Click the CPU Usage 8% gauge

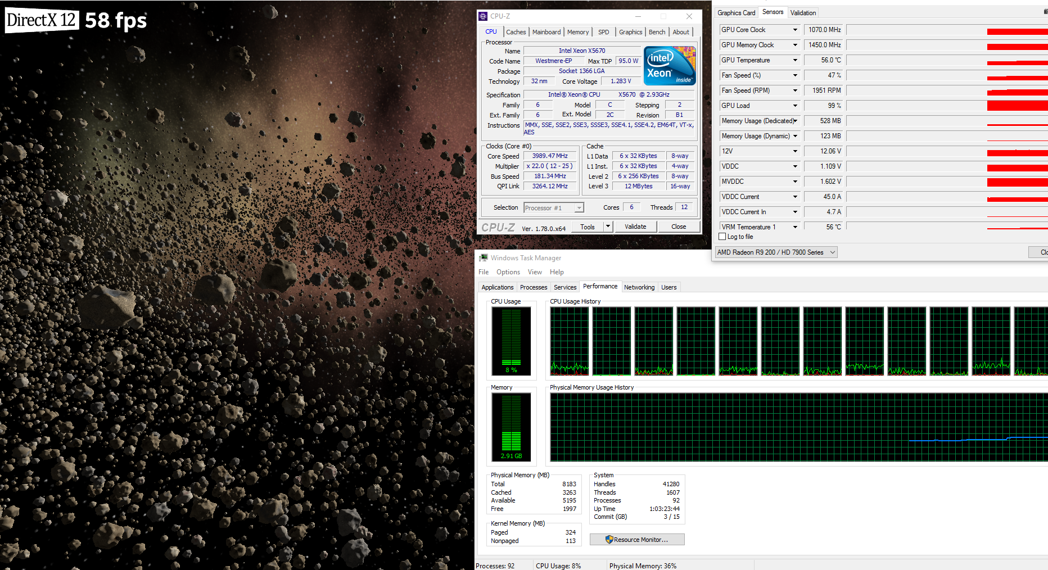tap(512, 341)
